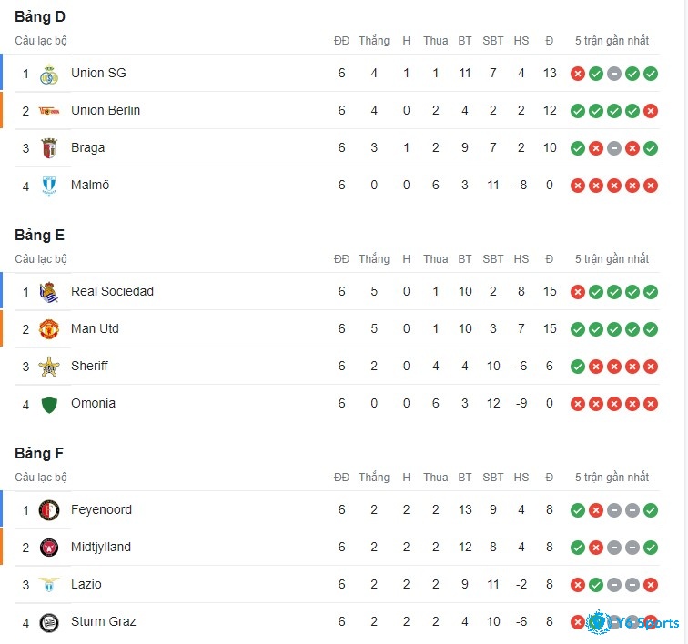Click the Union SG club crest
The width and height of the screenshot is (688, 644).
[x=49, y=75]
